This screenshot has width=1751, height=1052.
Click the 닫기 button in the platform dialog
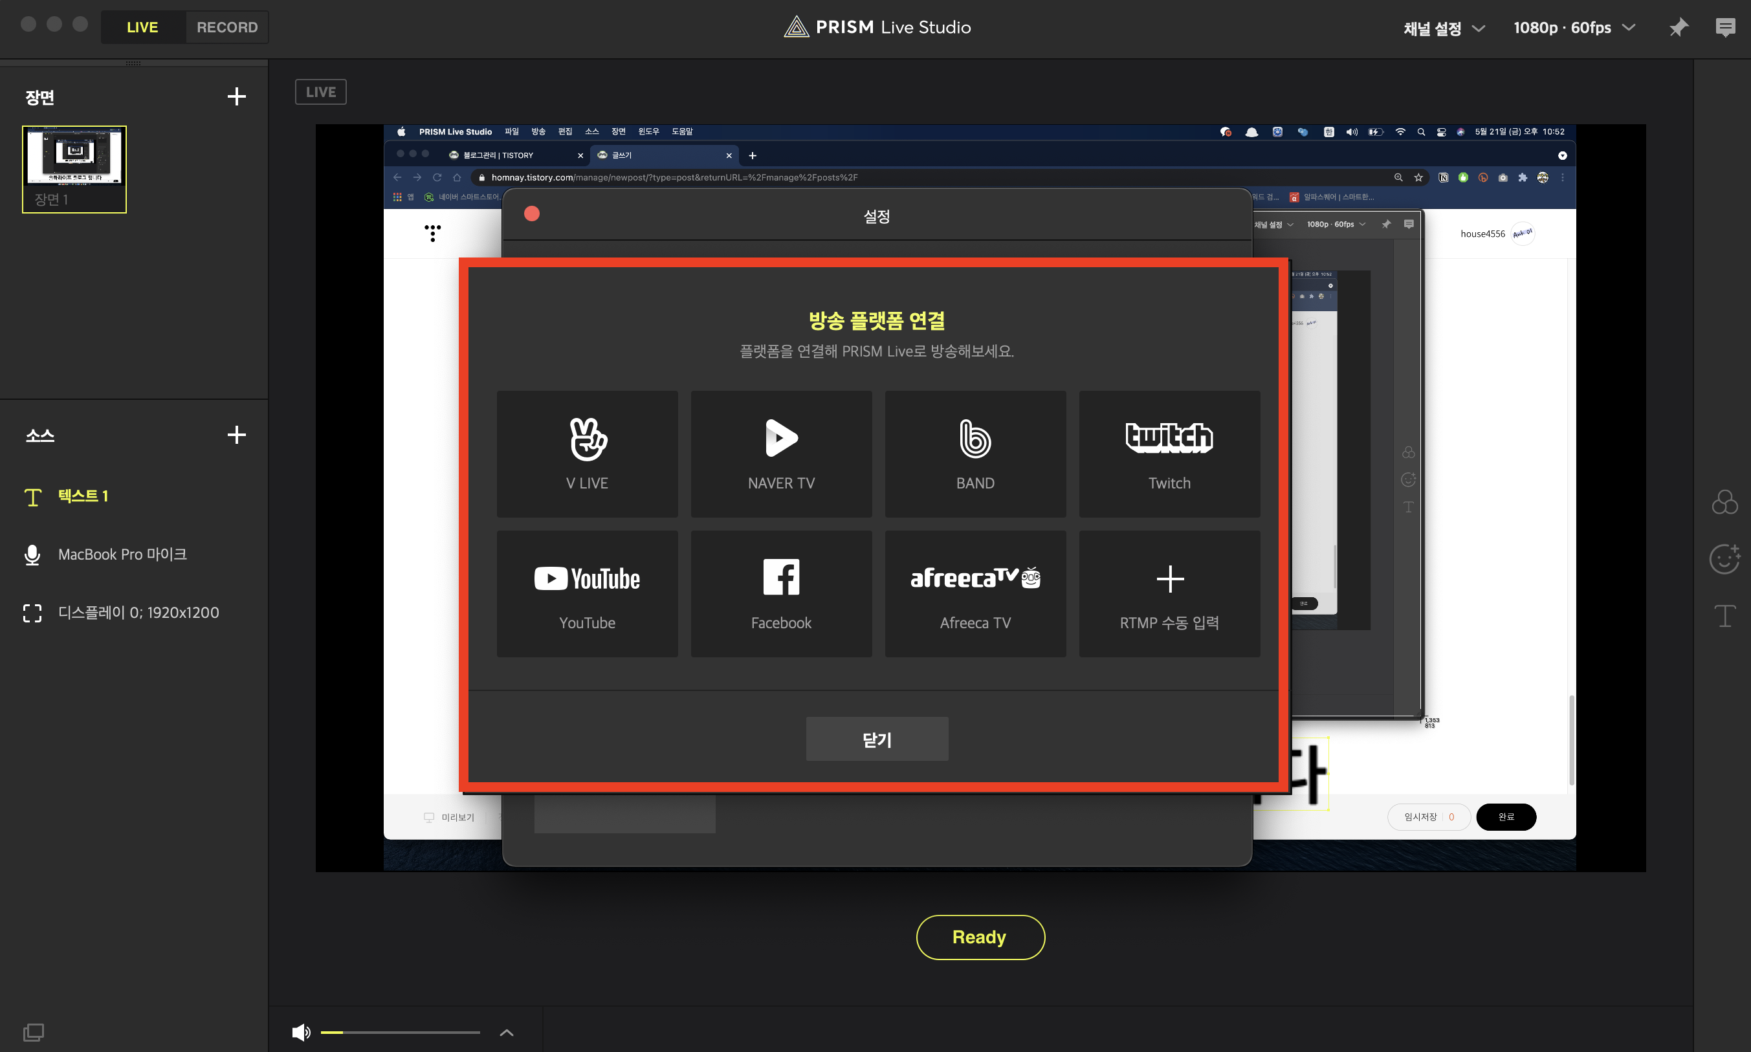(x=876, y=739)
